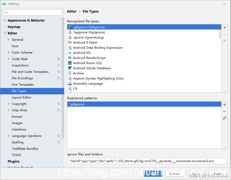
Task: Click the Android SQLite Database icon
Action: click(70, 68)
